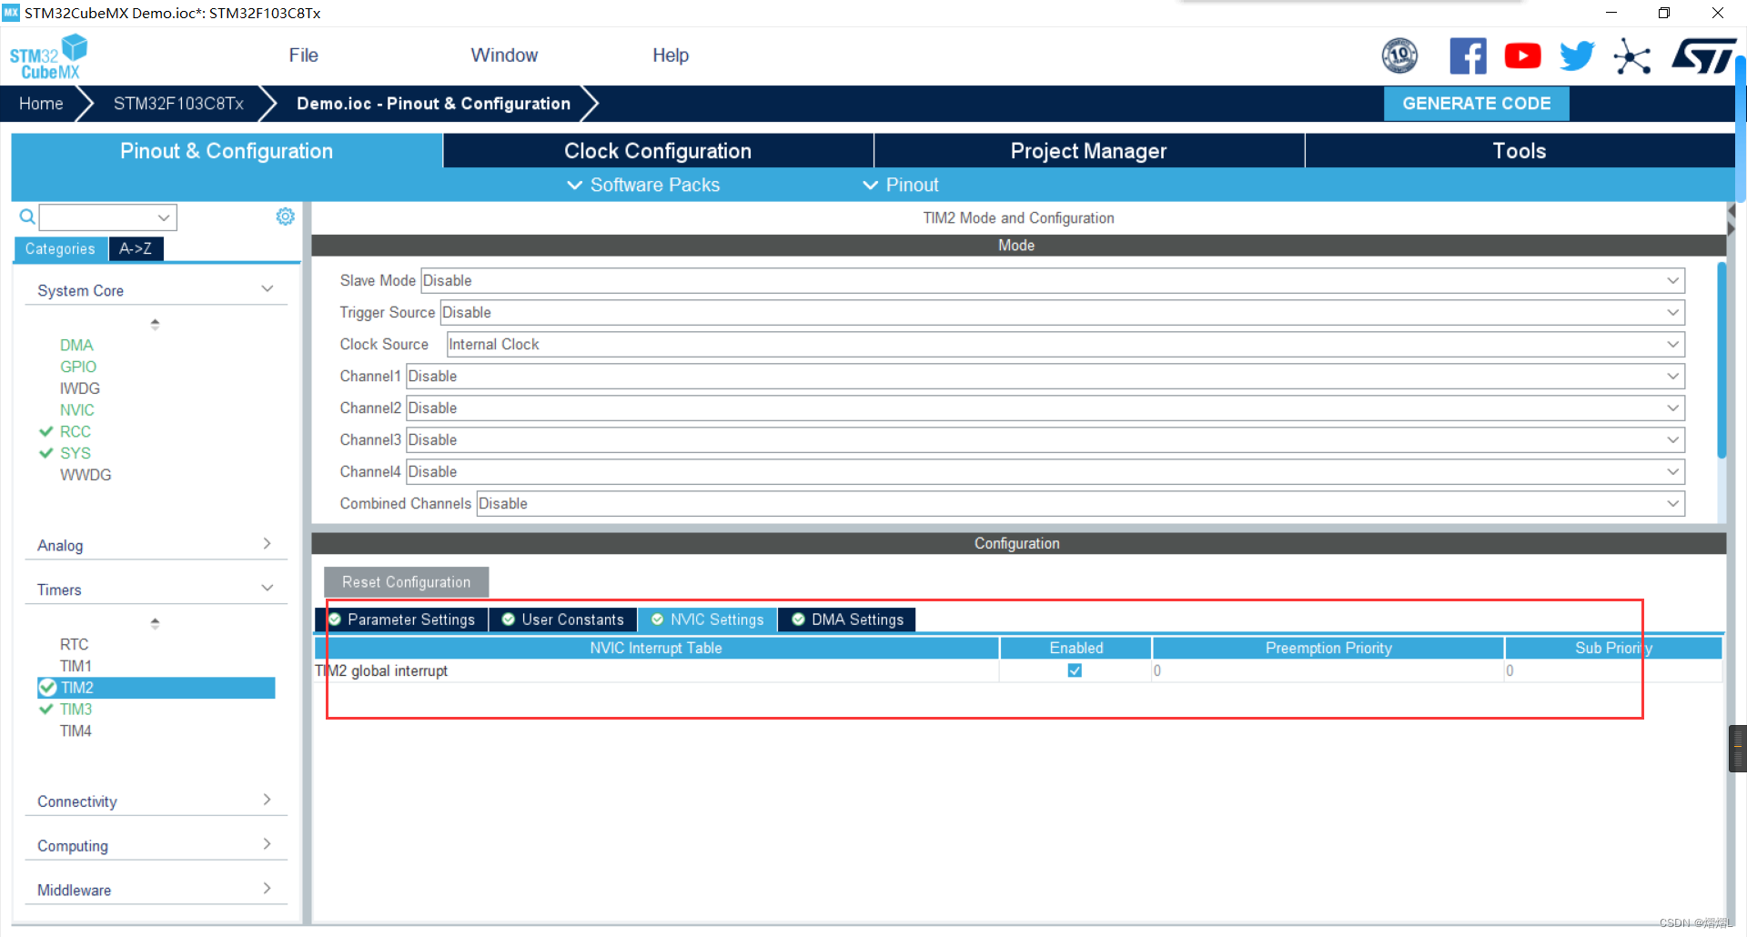Image resolution: width=1747 pixels, height=937 pixels.
Task: Open the Clock Source dropdown
Action: (1065, 344)
